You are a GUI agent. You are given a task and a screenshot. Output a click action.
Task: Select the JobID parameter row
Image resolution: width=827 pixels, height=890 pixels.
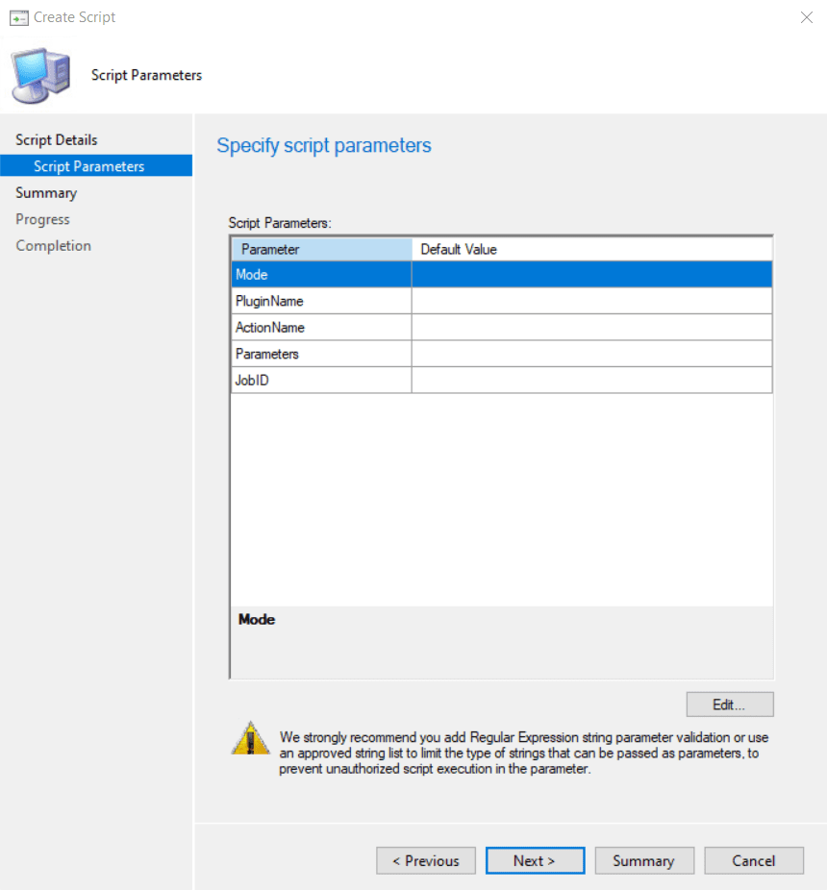(x=321, y=381)
